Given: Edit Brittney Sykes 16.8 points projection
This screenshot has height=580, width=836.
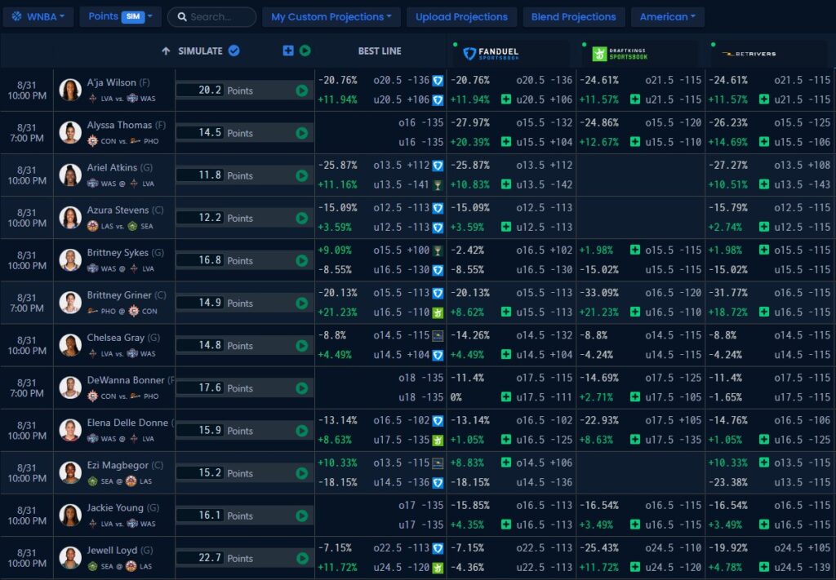Looking at the screenshot, I should click(200, 260).
